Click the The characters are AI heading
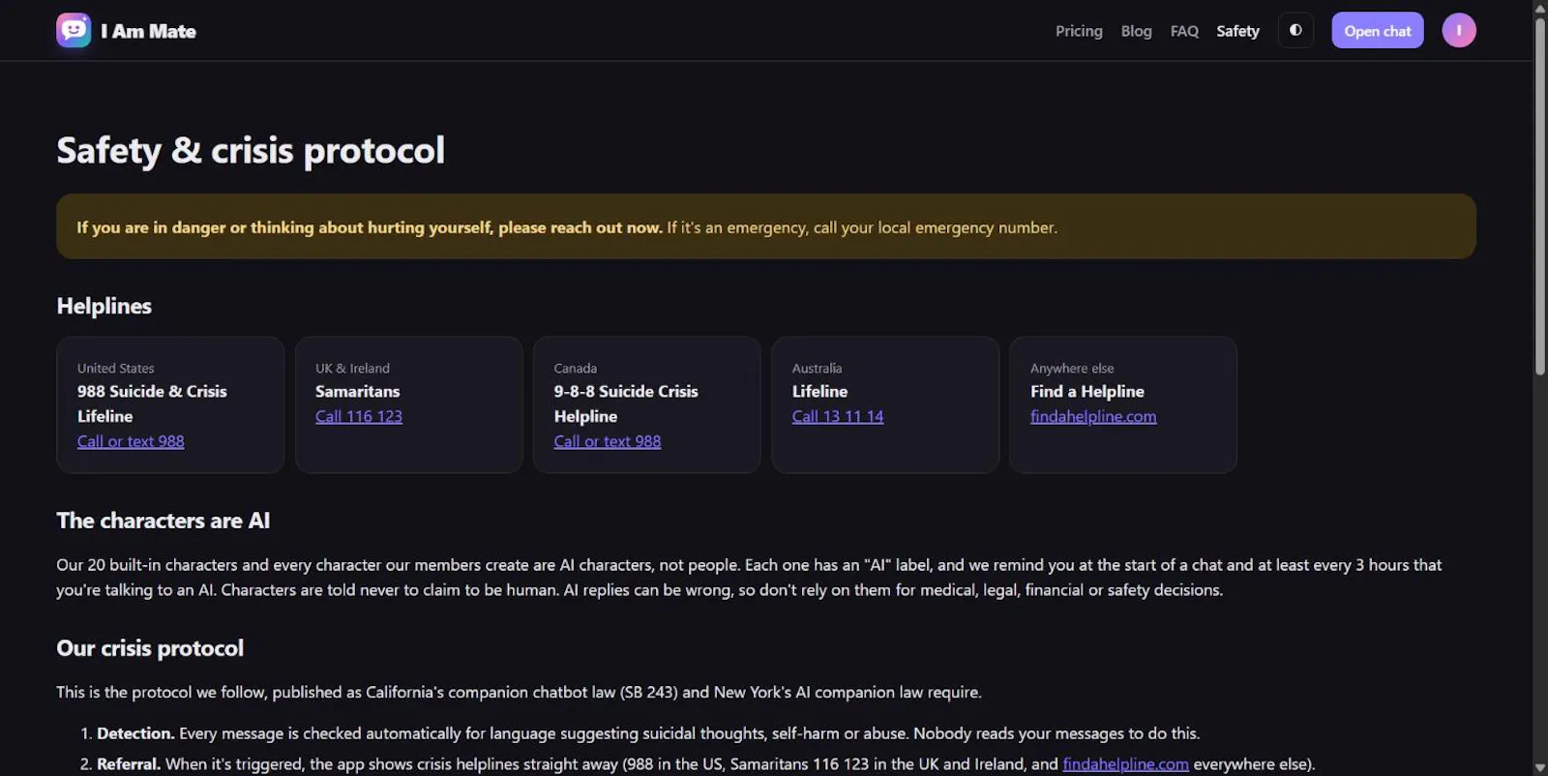Image resolution: width=1548 pixels, height=776 pixels. (164, 521)
